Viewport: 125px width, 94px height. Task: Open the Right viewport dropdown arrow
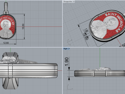coord(69,49)
